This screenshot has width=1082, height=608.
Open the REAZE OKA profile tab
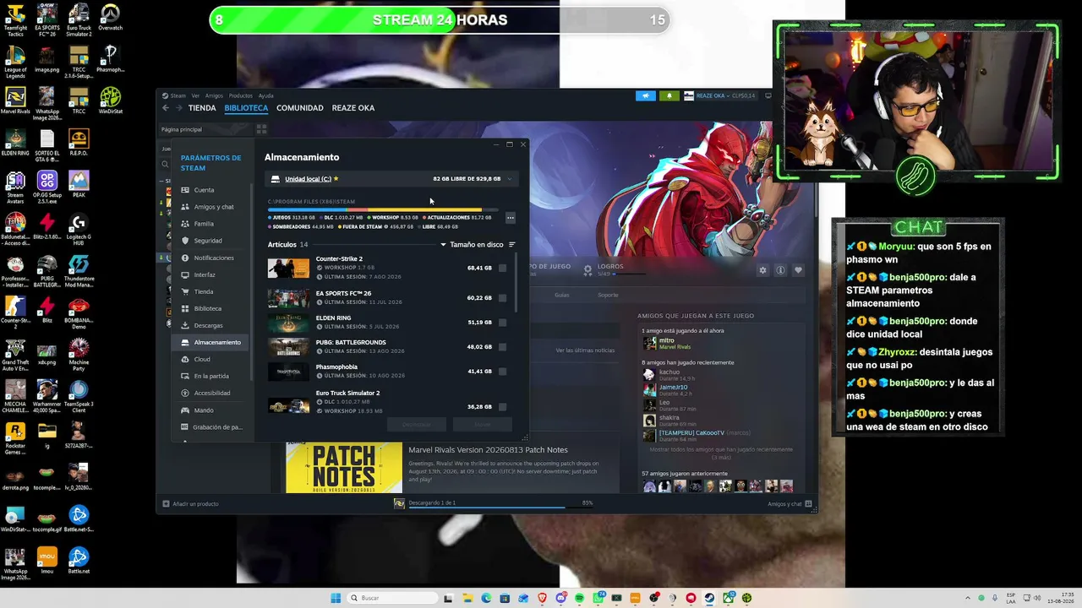tap(353, 108)
